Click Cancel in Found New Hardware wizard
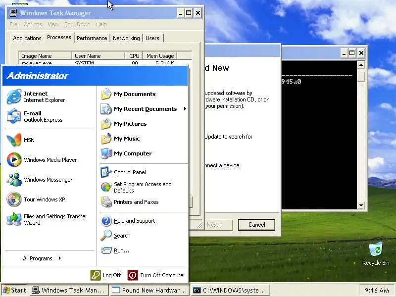This screenshot has width=396, height=297. click(256, 225)
